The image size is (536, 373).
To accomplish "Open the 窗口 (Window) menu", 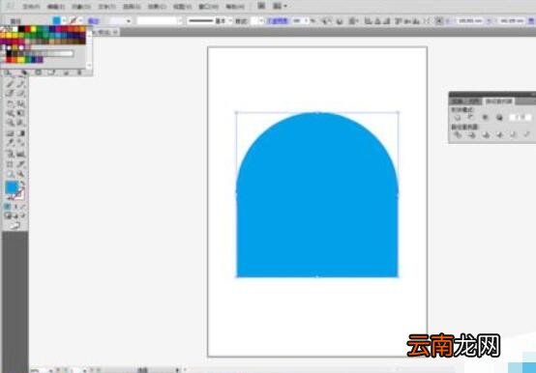I will click(208, 7).
